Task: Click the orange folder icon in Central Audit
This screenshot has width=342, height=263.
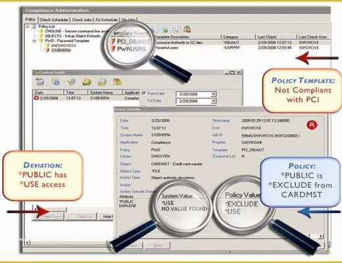Action: [x=118, y=82]
